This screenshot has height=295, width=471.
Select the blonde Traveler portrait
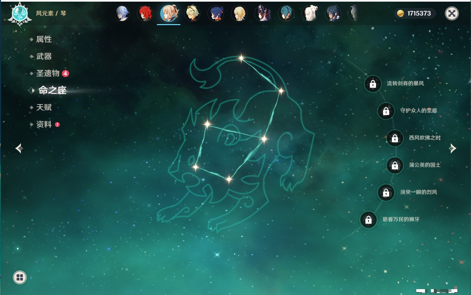pos(239,13)
